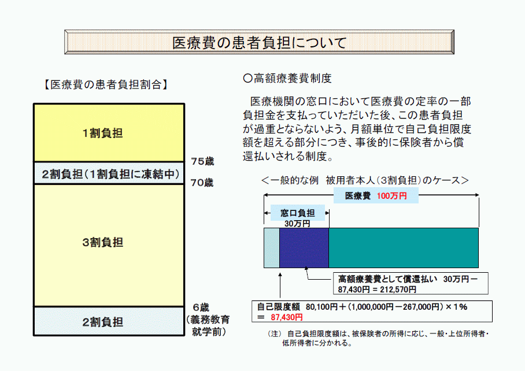The height and width of the screenshot is (371, 525).
Task: Click the dark blue bar segment
Action: point(304,248)
